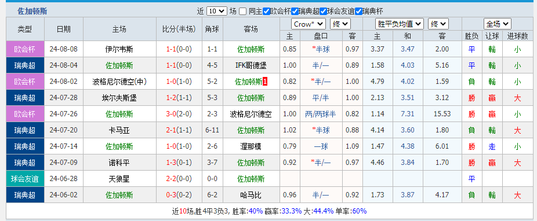This screenshot has width=537, height=221.
Task: Open the 终 dropdown next to Crow*
Action: point(340,24)
